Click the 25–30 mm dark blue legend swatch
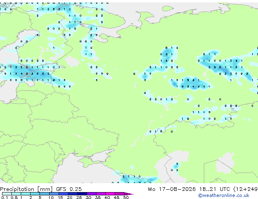Image resolution: width=258 pixels, height=199 pixels. [82, 194]
